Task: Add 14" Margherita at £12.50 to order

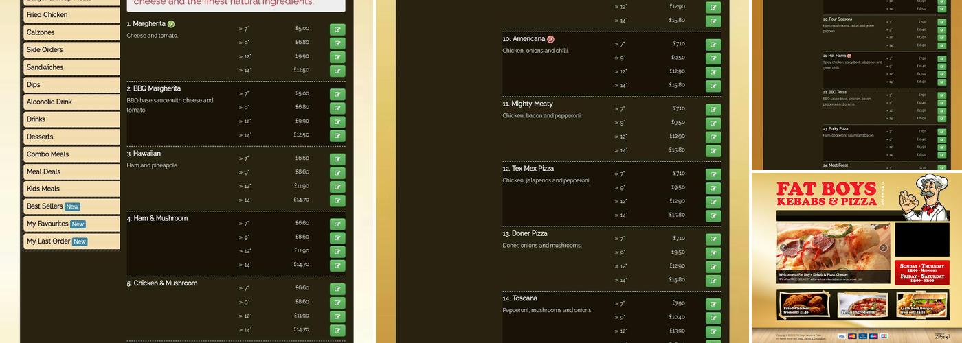Action: coord(337,71)
